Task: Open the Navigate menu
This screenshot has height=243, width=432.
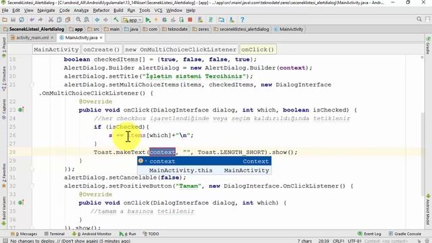Action: [x=46, y=11]
